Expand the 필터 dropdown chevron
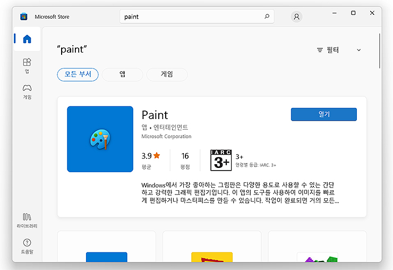The width and height of the screenshot is (393, 270). coord(358,50)
